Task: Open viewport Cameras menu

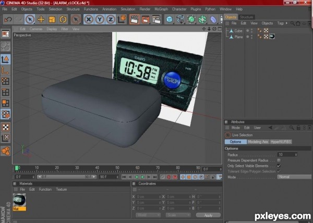Action: 36,29
